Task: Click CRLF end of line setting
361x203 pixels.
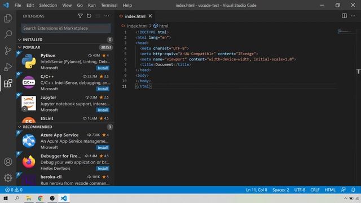Action: point(315,190)
